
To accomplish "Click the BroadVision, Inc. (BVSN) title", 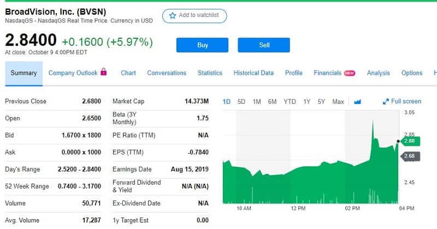I will pos(56,11).
